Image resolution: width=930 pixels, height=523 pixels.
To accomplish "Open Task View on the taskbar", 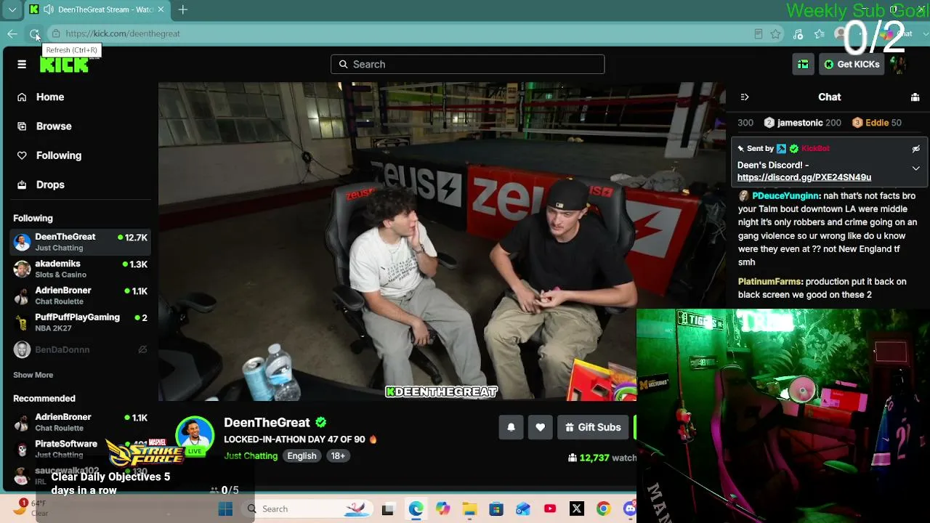I will coord(388,509).
